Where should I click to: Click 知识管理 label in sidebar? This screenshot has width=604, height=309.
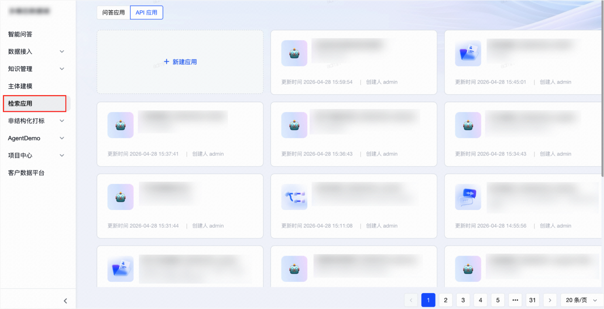20,69
